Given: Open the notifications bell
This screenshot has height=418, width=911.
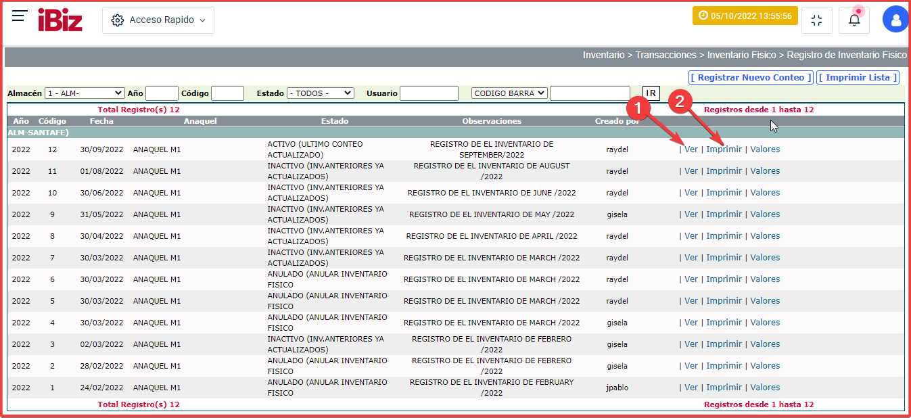Looking at the screenshot, I should [x=854, y=20].
